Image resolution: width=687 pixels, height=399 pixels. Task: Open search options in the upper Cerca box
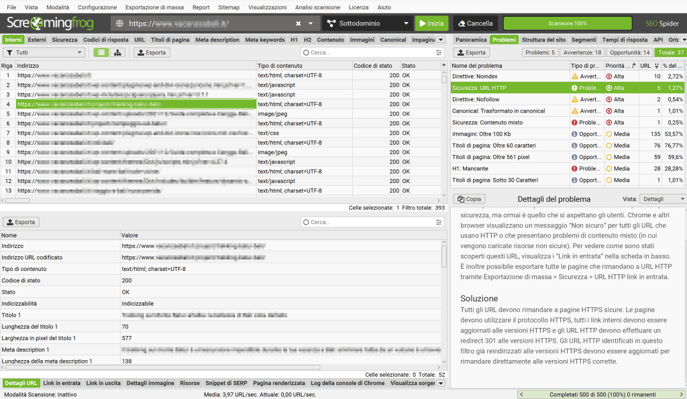439,52
